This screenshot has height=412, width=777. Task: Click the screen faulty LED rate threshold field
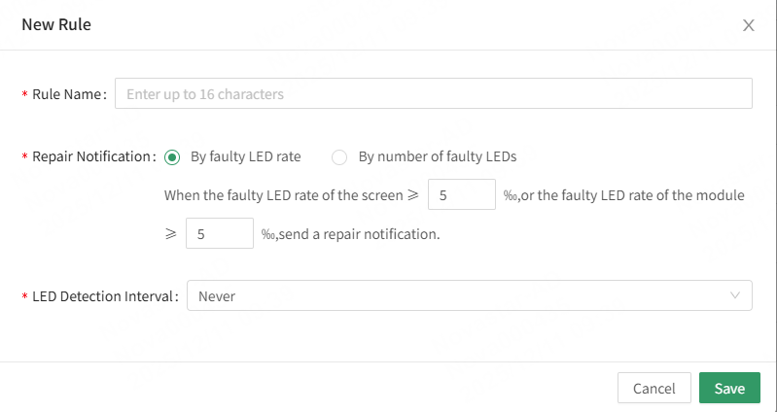click(462, 195)
